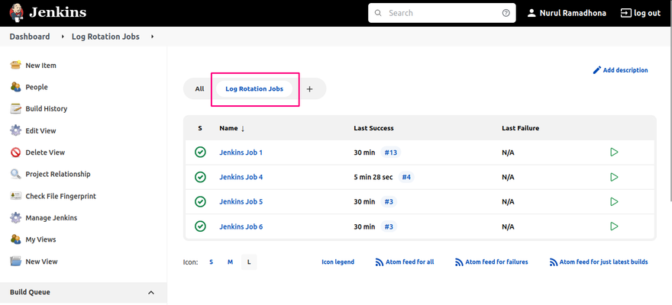
Task: Open Dashboard breadcrumb link
Action: (x=30, y=37)
